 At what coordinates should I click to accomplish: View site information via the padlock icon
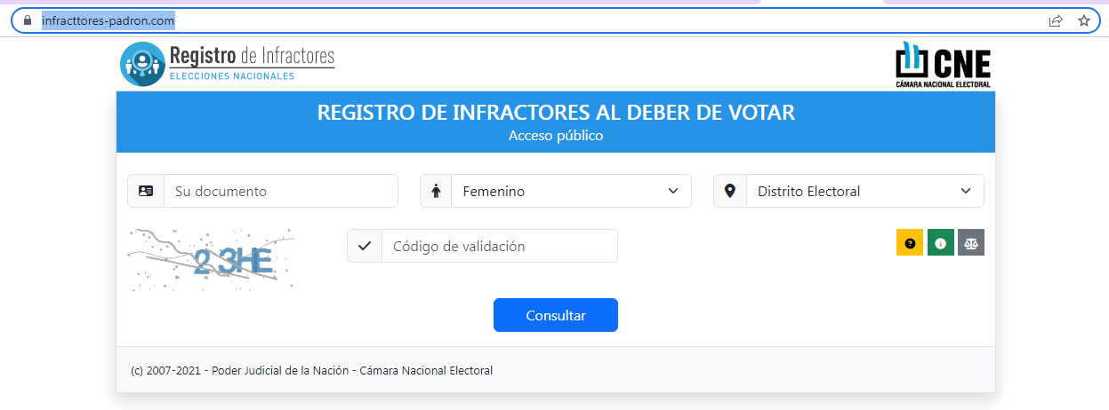[x=28, y=20]
